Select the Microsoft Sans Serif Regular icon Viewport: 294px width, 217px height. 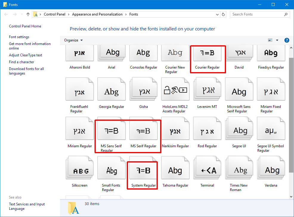[x=239, y=89]
